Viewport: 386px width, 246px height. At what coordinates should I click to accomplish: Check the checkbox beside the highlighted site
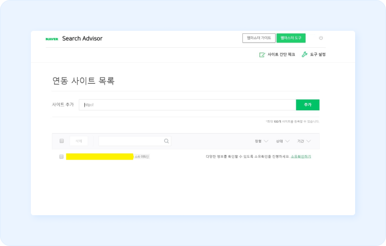tap(61, 157)
